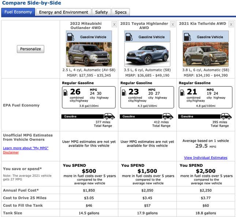Click the $57 fill tank cost
This screenshot has width=236, height=217.
click(x=147, y=206)
